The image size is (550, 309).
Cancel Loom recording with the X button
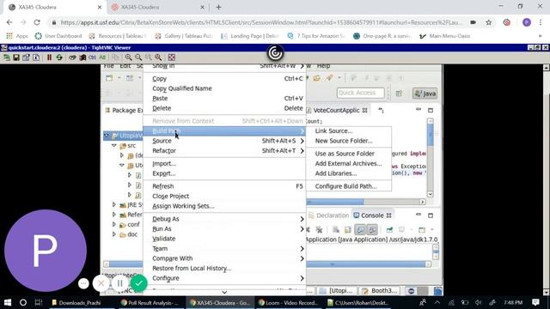(x=101, y=283)
